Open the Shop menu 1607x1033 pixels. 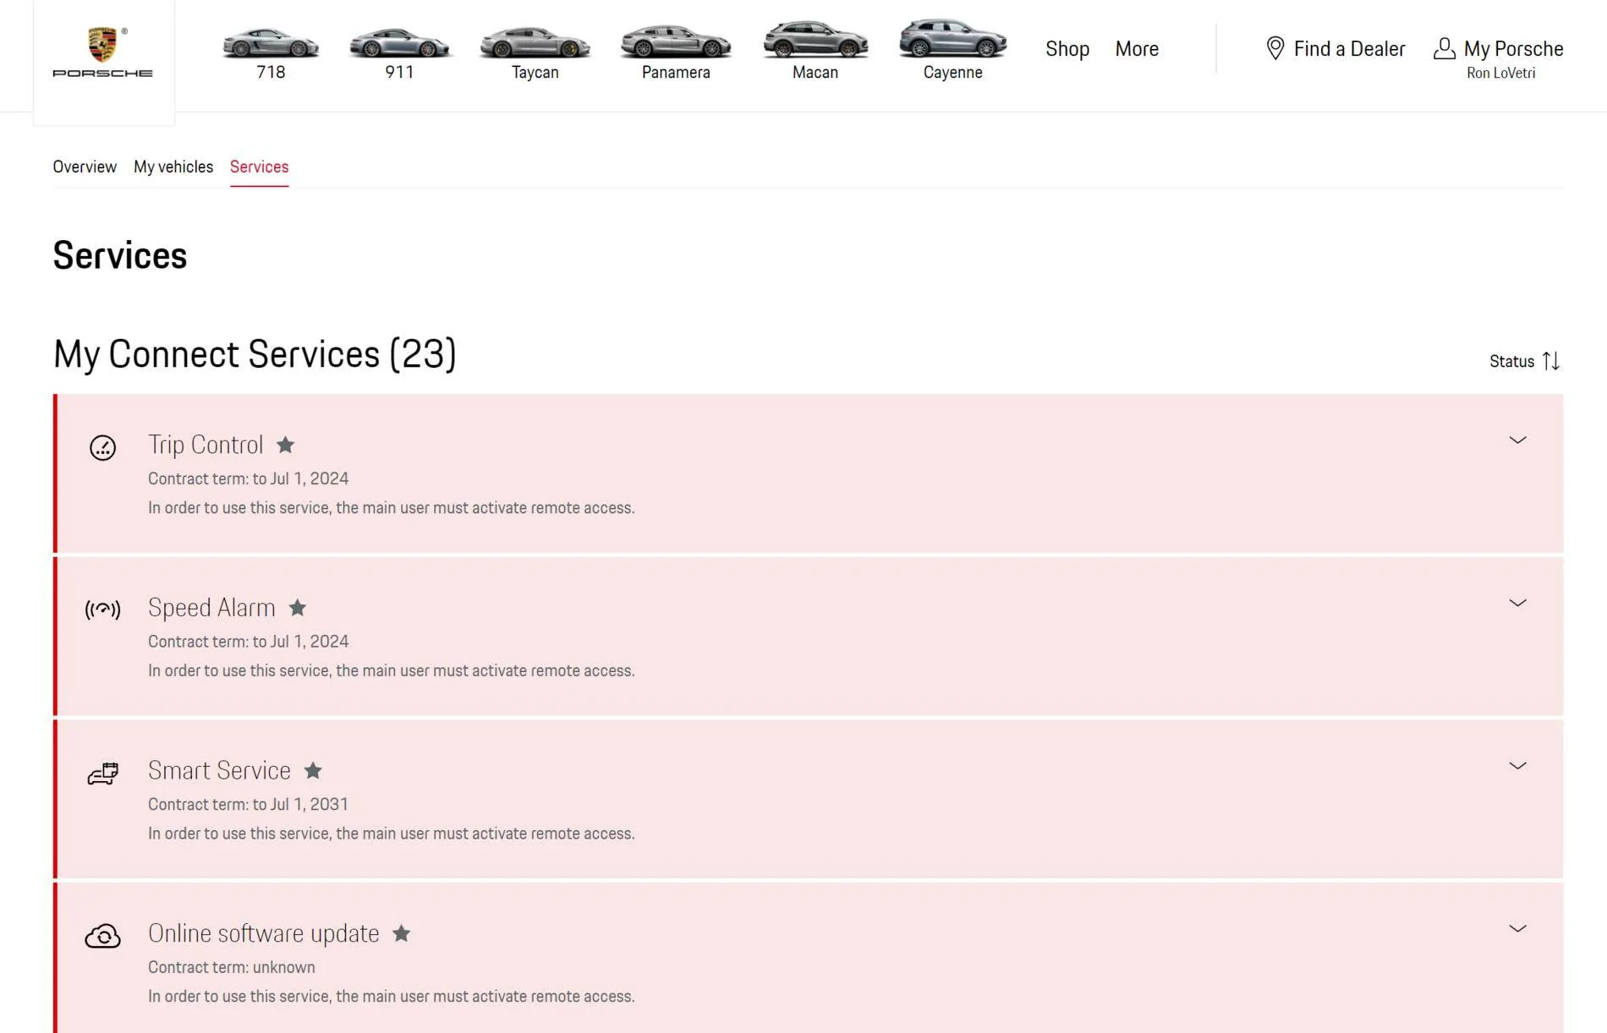[x=1067, y=49]
